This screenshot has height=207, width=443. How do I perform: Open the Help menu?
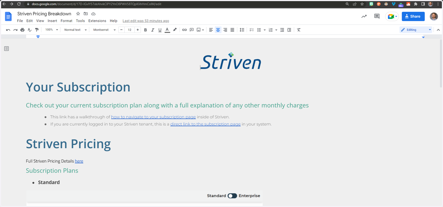(x=114, y=21)
